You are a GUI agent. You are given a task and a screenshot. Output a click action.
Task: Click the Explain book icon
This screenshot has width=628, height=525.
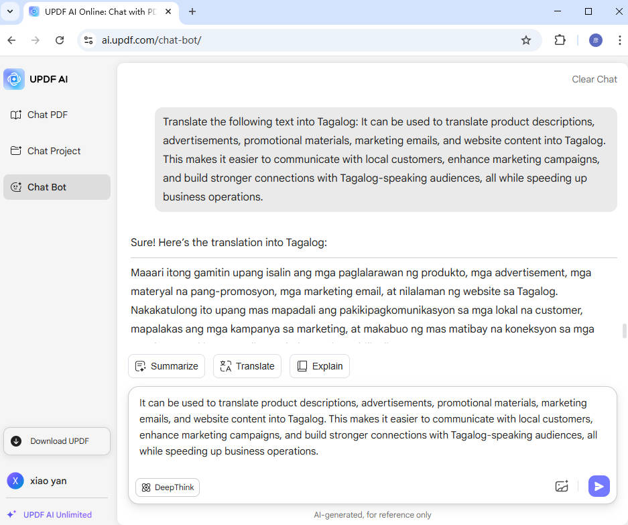click(x=302, y=366)
